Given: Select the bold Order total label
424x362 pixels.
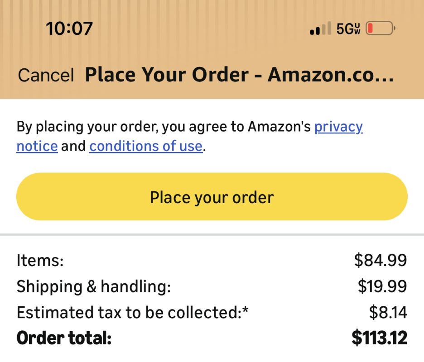Looking at the screenshot, I should click(x=64, y=338).
